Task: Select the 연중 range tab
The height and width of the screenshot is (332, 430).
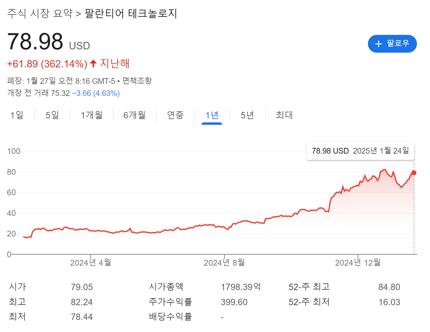Action: pos(175,115)
